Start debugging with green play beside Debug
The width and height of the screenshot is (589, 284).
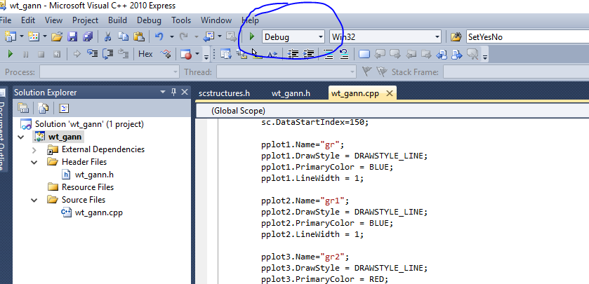(x=252, y=36)
